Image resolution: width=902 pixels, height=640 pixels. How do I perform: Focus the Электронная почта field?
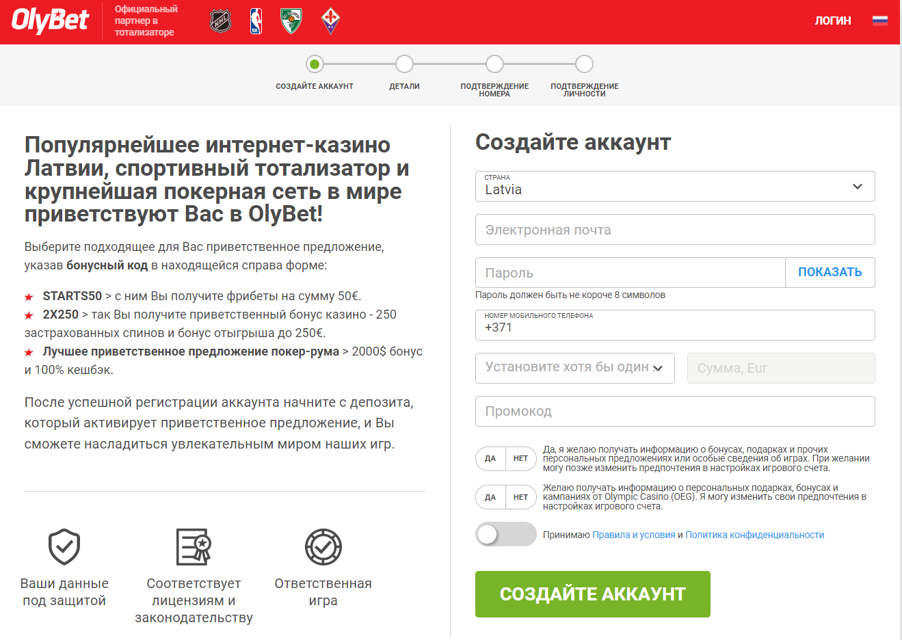675,230
